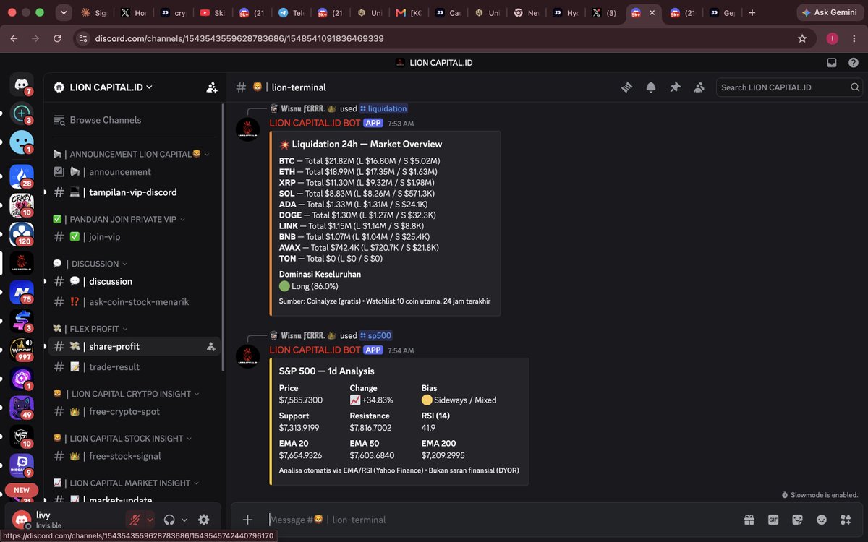Toggle microphone mute button

135,520
